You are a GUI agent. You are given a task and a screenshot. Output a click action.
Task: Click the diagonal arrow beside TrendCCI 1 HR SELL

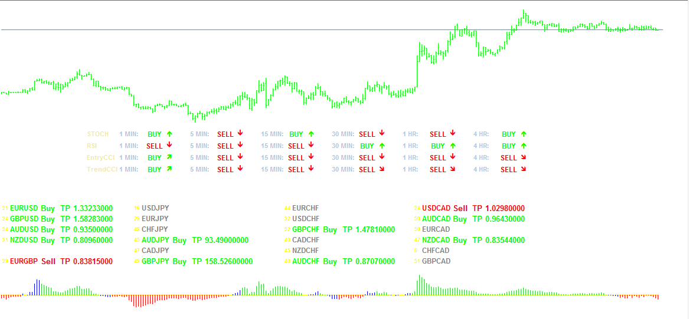[x=453, y=169]
